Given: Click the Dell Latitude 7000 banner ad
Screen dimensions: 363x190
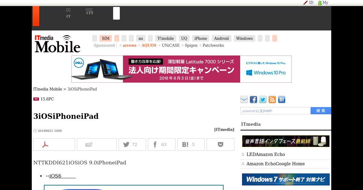Looking at the screenshot, I should (181, 69).
